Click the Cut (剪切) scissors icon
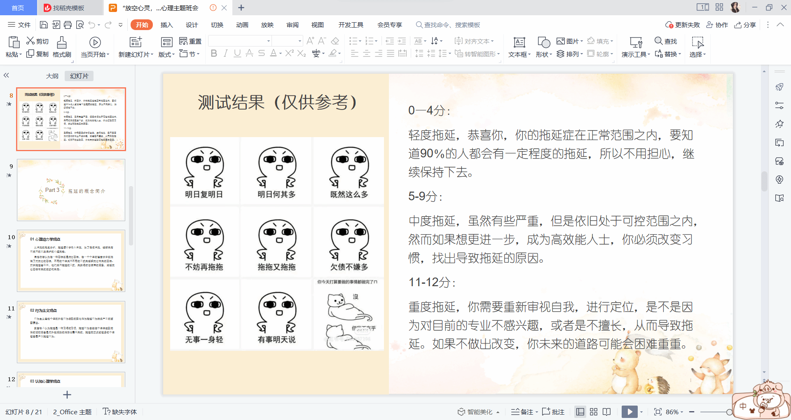Viewport: 791px width, 420px height. (x=30, y=41)
